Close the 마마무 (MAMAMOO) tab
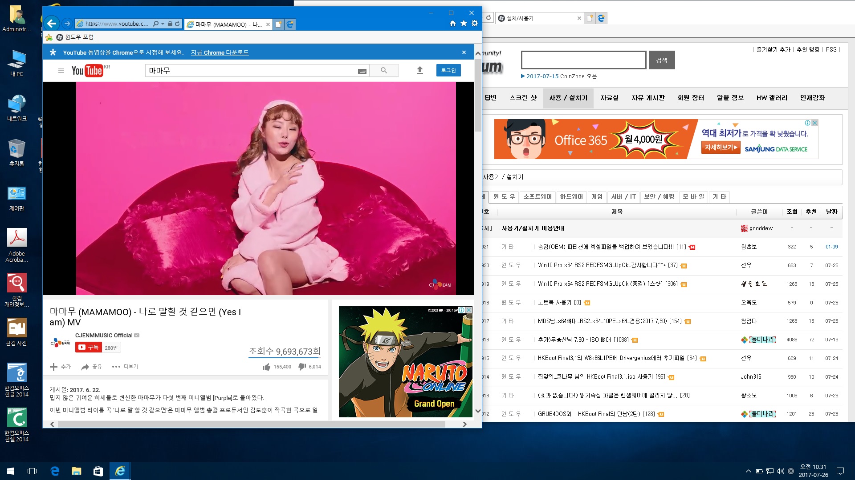The width and height of the screenshot is (855, 480). [268, 24]
